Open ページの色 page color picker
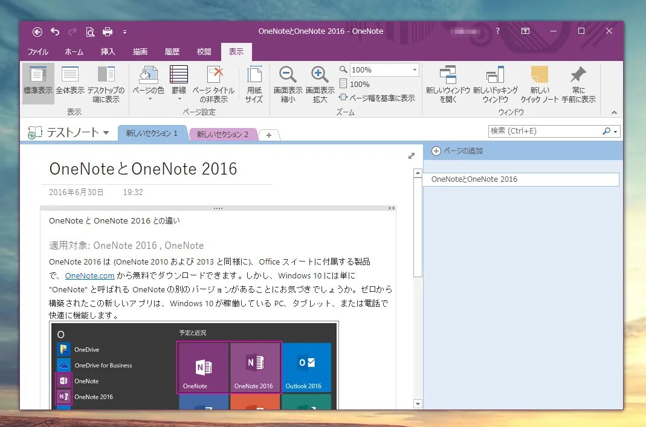Image resolution: width=646 pixels, height=427 pixels. 148,84
